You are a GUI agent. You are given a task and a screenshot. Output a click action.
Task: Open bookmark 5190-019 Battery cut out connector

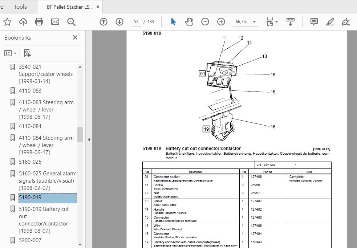point(44,220)
